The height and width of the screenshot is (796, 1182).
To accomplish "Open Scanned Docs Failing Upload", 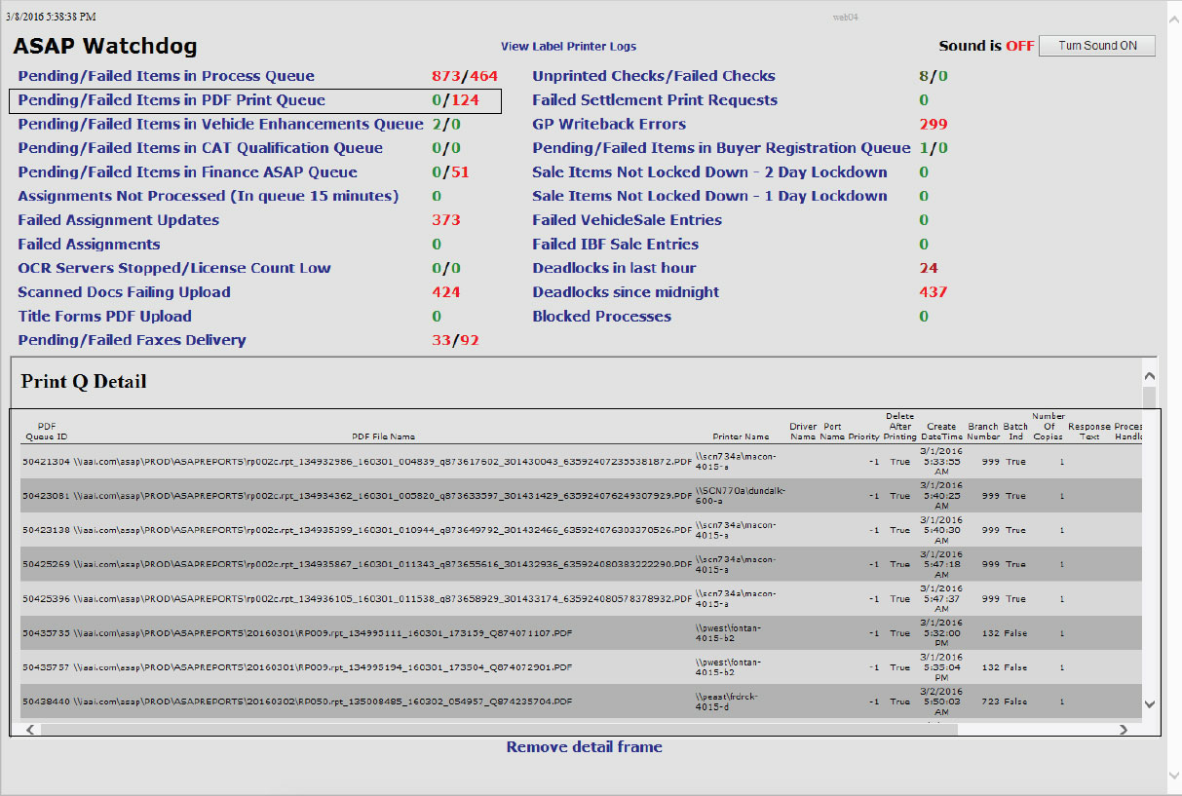I will tap(124, 292).
